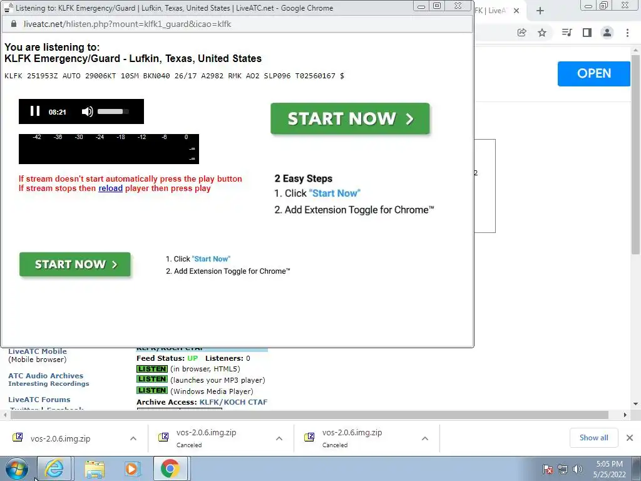Open the taskbar clock 5:05 PM
Image resolution: width=641 pixels, height=481 pixels.
609,468
